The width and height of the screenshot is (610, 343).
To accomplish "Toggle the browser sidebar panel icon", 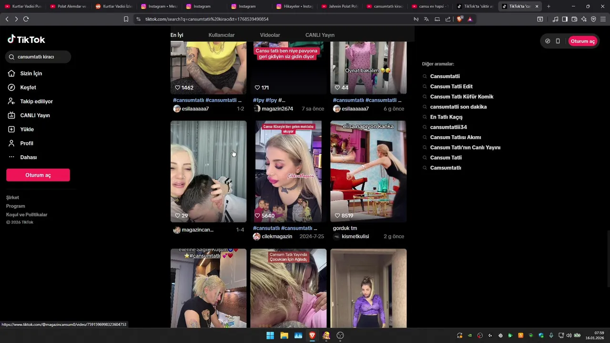I will point(565,19).
